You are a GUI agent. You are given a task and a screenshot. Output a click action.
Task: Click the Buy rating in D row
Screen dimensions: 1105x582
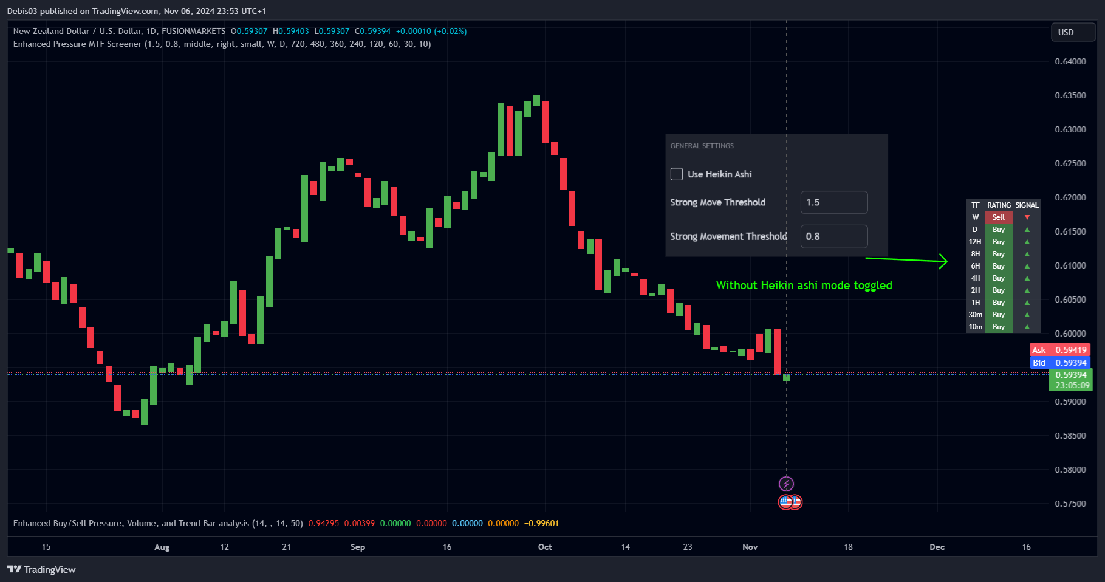999,230
